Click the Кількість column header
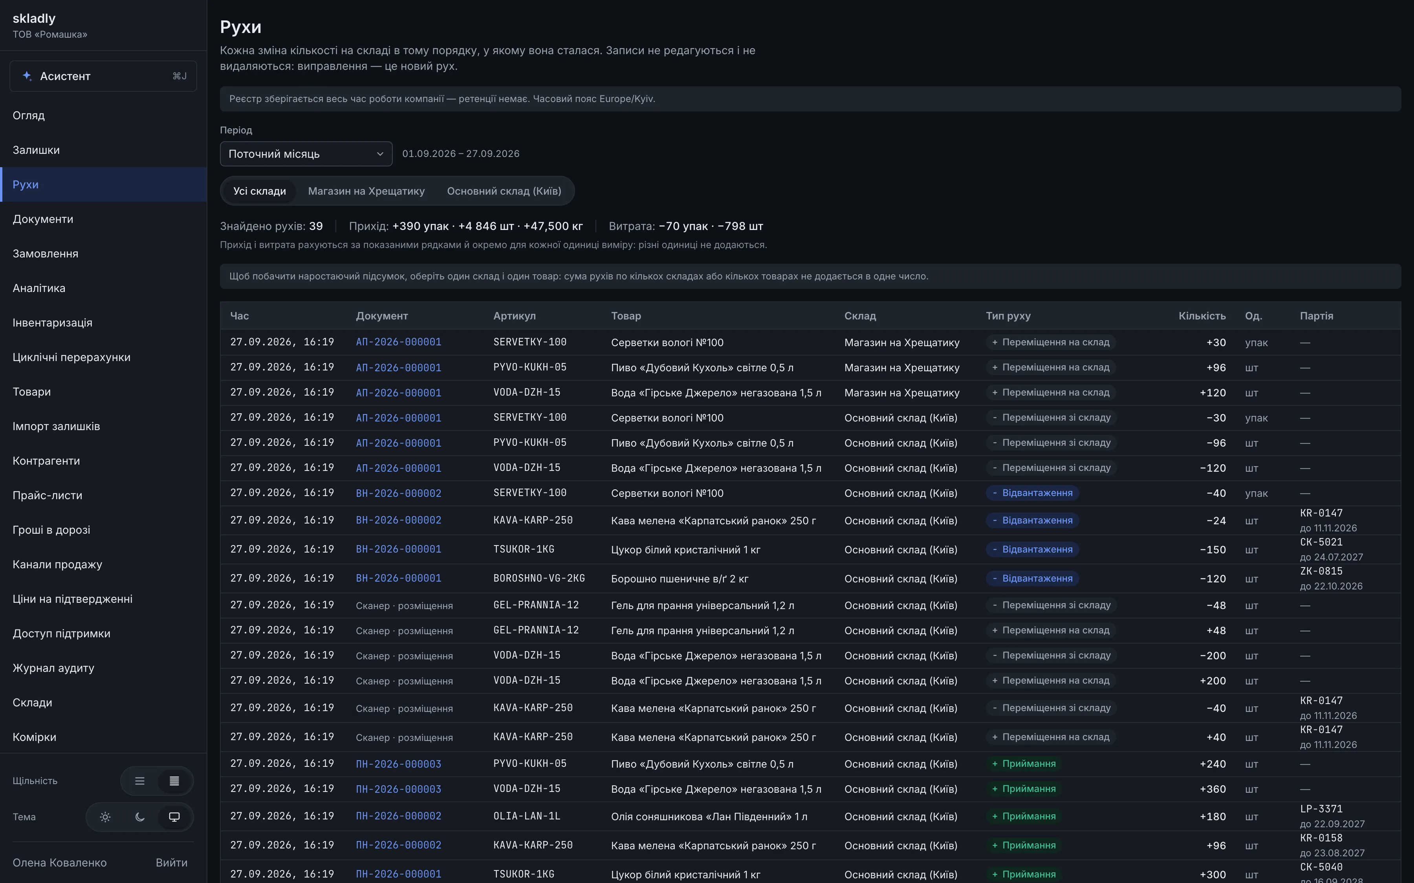This screenshot has width=1414, height=883. point(1202,316)
